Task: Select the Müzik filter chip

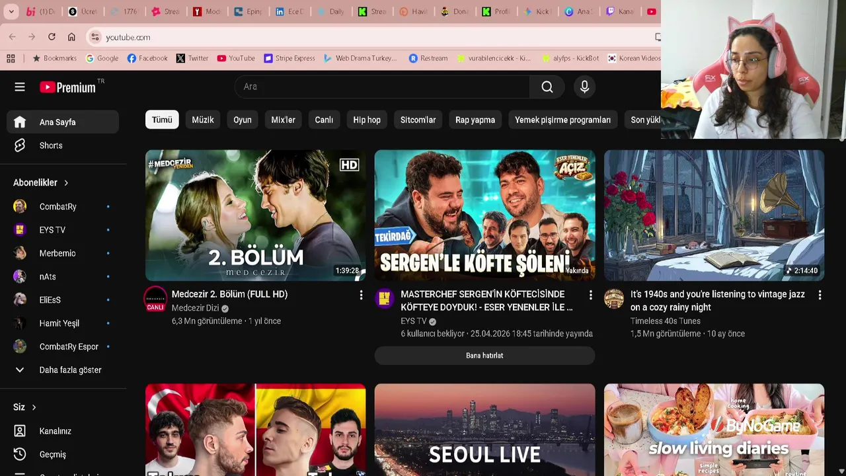Action: tap(203, 120)
